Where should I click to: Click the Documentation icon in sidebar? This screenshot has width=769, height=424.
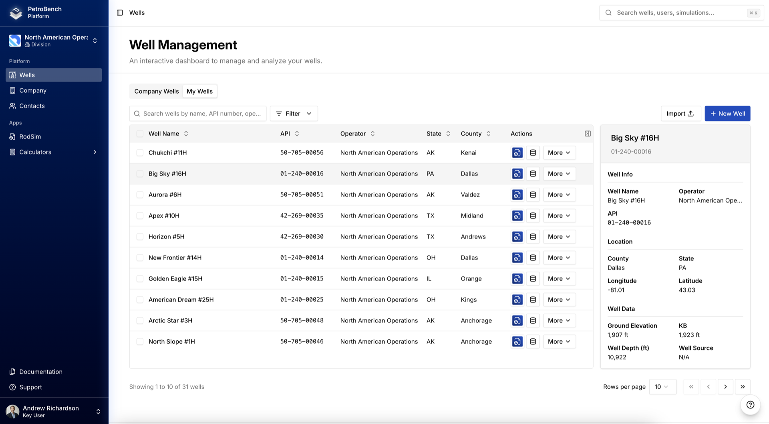[13, 372]
